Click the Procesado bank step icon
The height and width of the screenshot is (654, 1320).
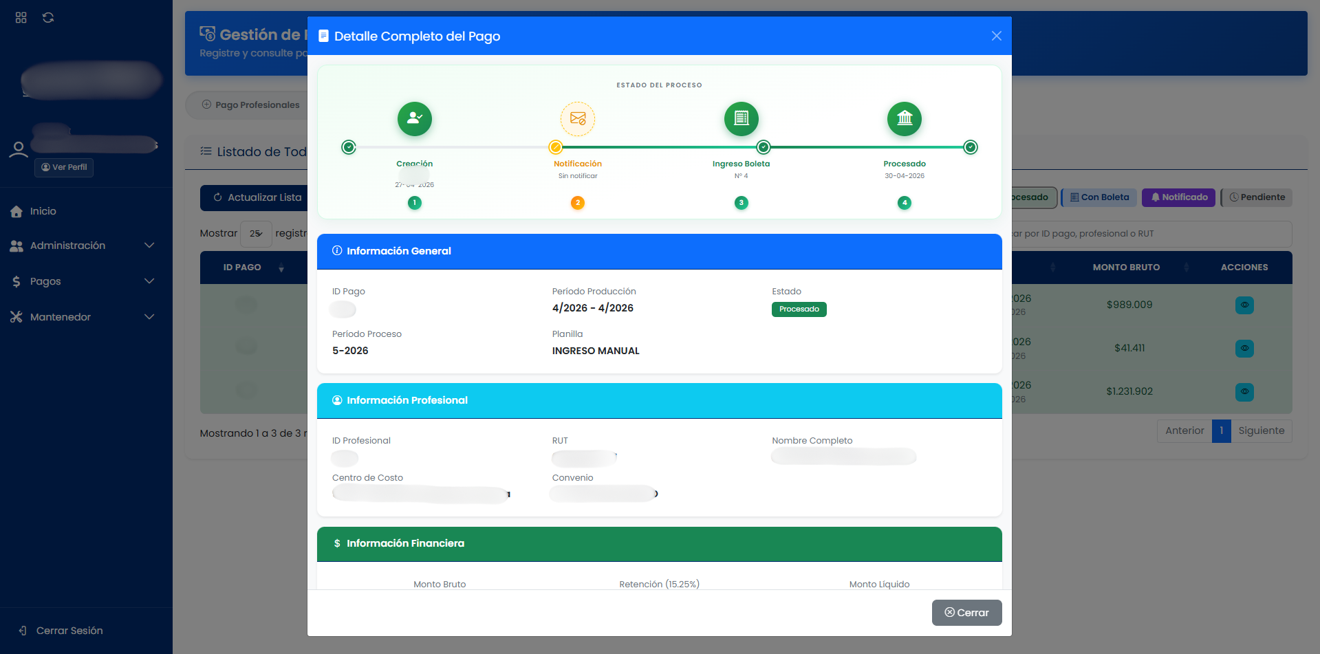905,119
